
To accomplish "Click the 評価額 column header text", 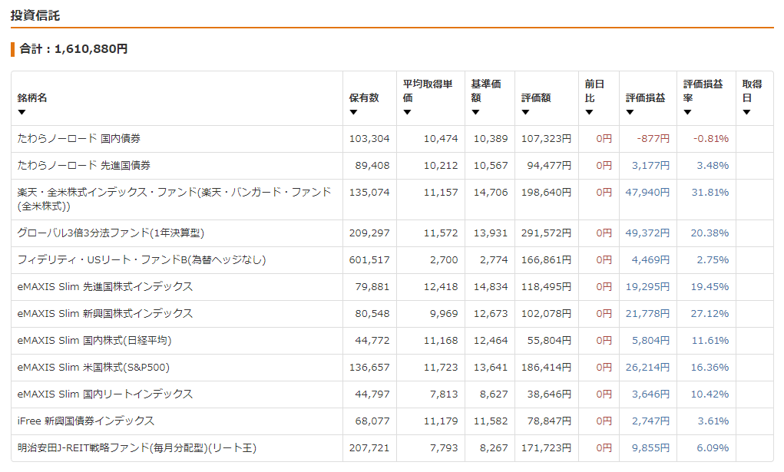I will [x=536, y=98].
